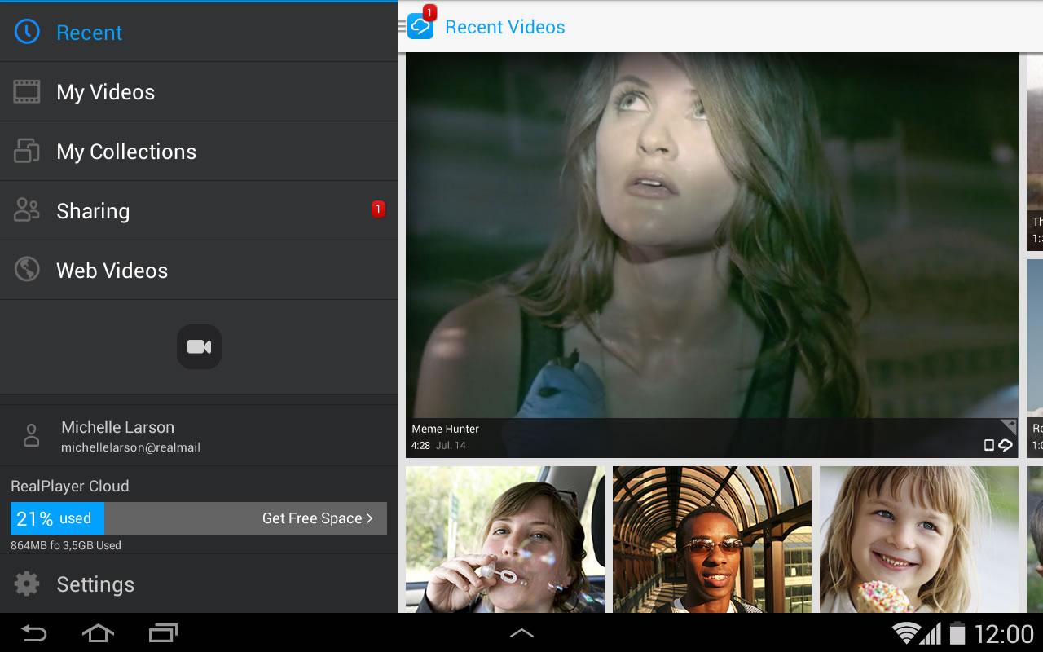Tap the Get Free Space button
This screenshot has height=652, width=1043.
(317, 518)
